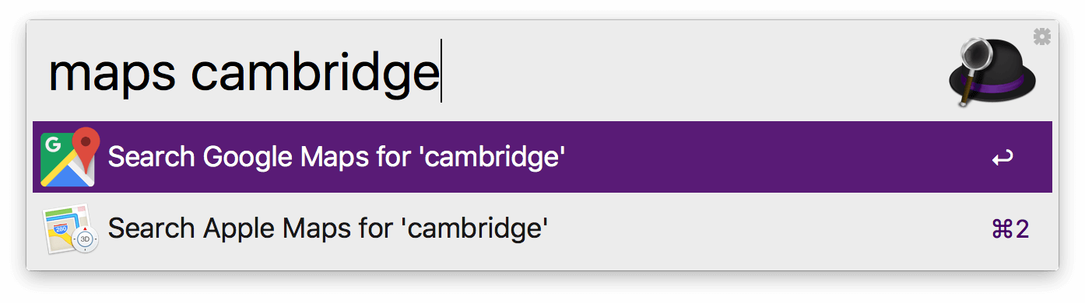Open Alfred preferences via the gear icon
Viewport: 1085px width, 303px height.
pyautogui.click(x=1041, y=36)
